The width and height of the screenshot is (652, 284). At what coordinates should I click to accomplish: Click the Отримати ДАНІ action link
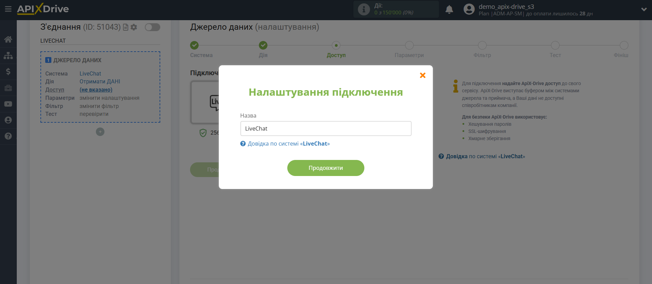(100, 81)
